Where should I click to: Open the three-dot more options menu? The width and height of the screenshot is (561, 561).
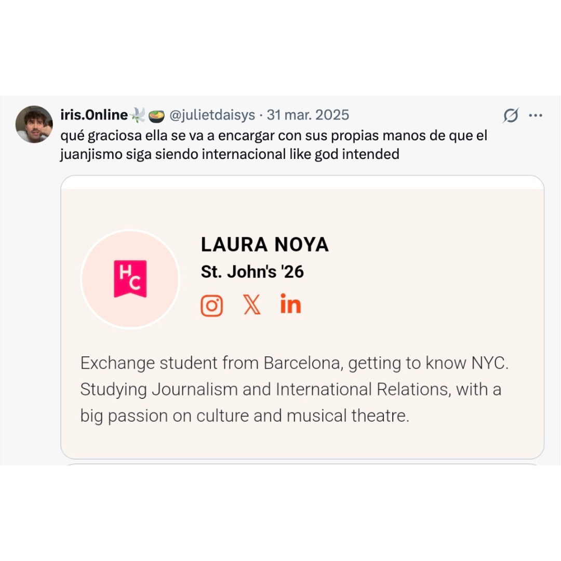coord(535,115)
